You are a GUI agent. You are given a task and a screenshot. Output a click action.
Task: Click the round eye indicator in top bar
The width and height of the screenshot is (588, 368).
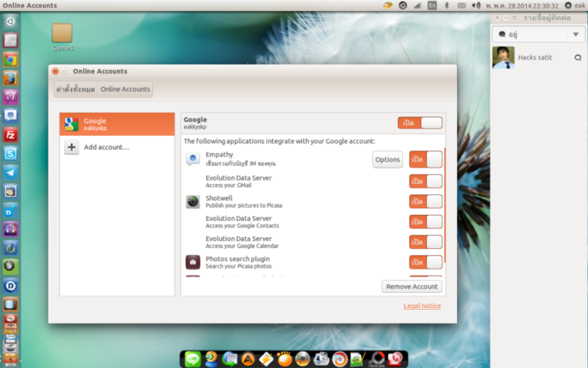coord(403,5)
